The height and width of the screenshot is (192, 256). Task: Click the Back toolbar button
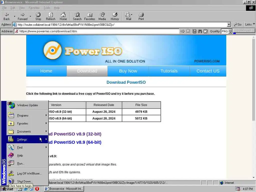[6, 16]
